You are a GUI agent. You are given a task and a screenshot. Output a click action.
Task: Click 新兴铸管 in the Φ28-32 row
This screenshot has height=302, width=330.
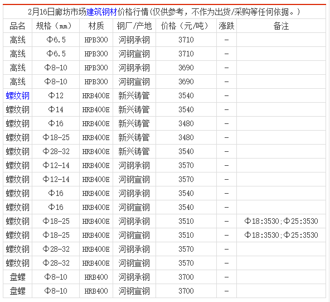coord(134,151)
